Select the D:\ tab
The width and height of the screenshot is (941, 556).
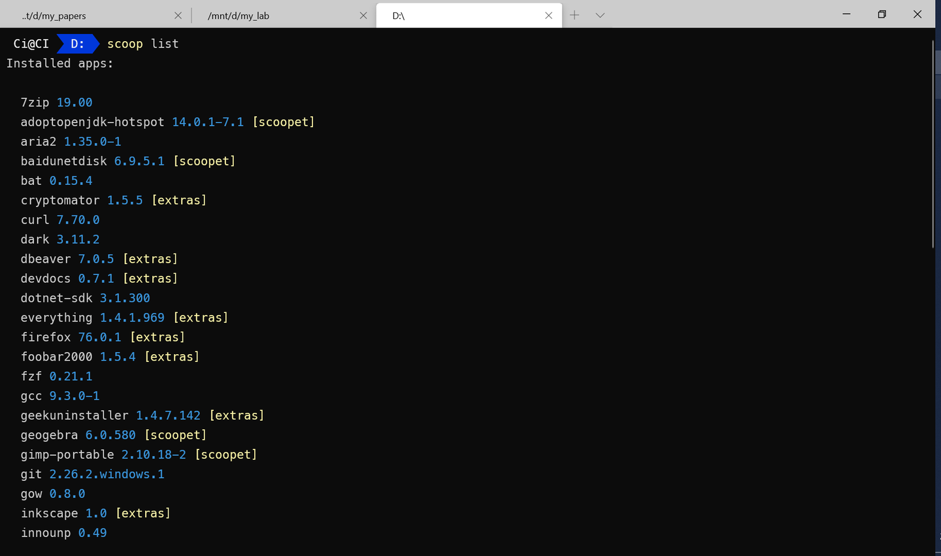pyautogui.click(x=457, y=16)
